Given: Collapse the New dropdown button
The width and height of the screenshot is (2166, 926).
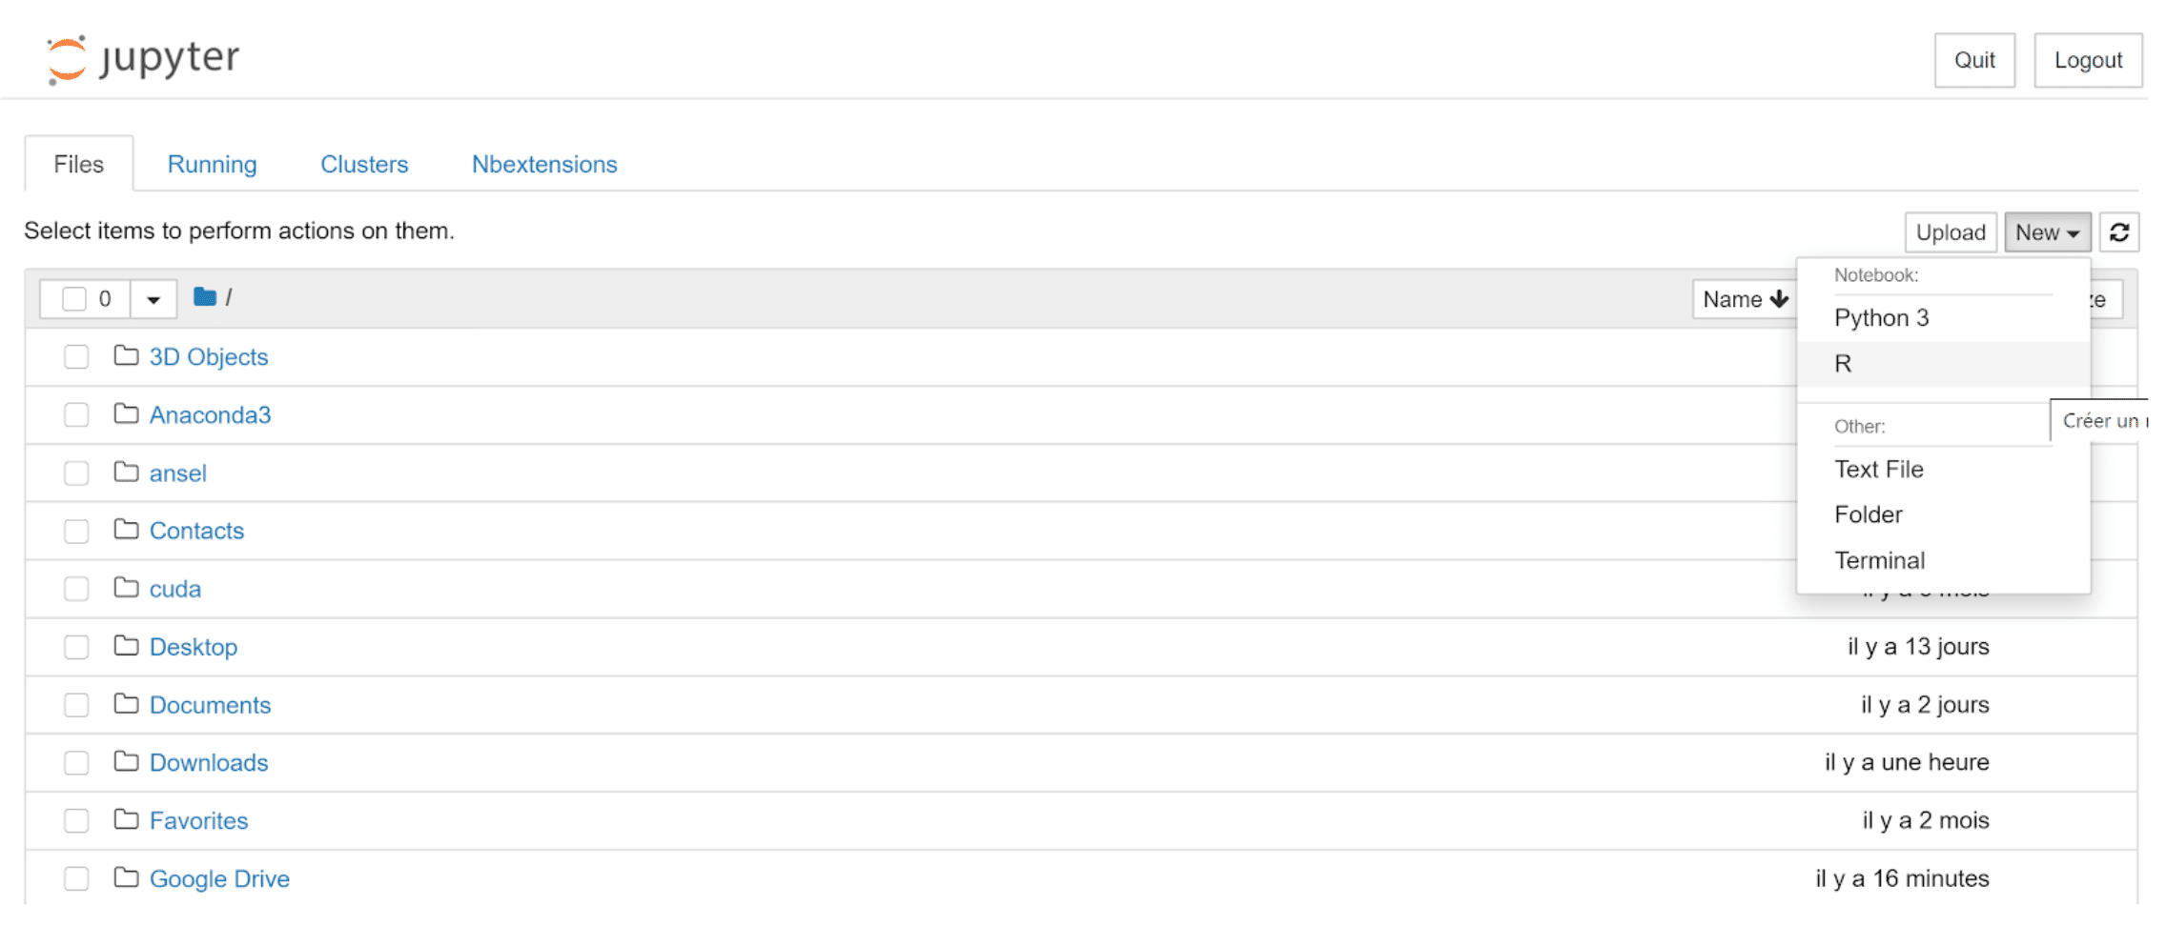Looking at the screenshot, I should click(2047, 232).
